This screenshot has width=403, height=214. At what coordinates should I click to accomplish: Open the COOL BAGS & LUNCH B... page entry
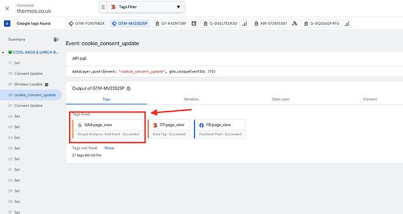pos(36,52)
